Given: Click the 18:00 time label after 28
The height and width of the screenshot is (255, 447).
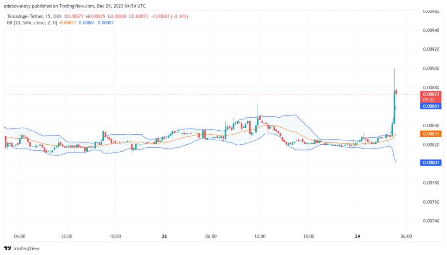Looking at the screenshot, I should click(309, 236).
